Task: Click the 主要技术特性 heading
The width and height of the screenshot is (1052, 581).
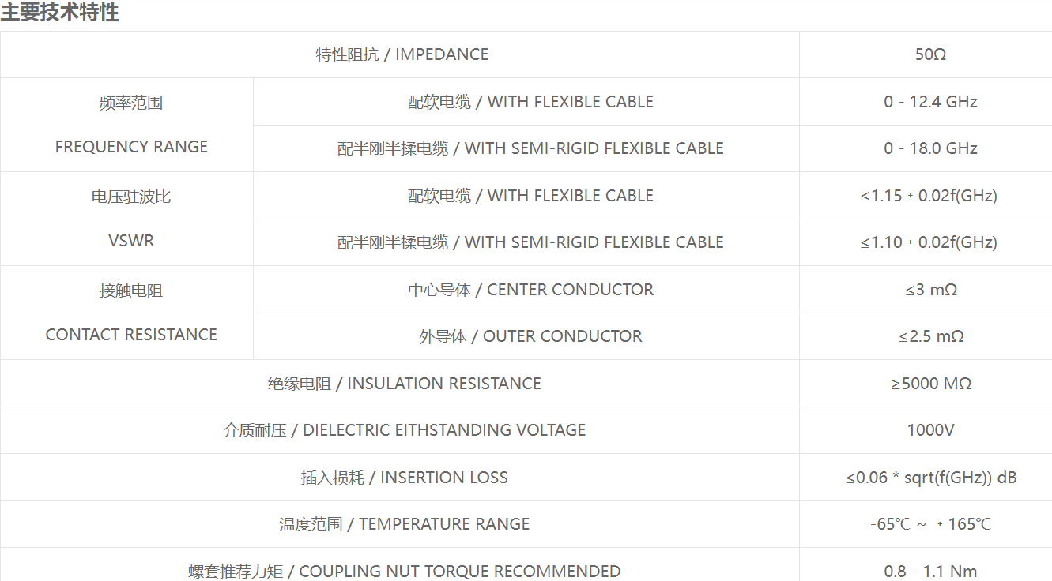Action: pyautogui.click(x=59, y=13)
